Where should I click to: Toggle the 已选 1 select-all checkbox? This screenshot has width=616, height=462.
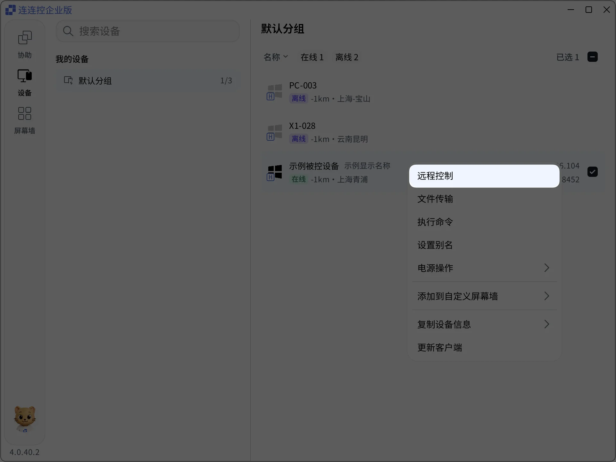(592, 57)
